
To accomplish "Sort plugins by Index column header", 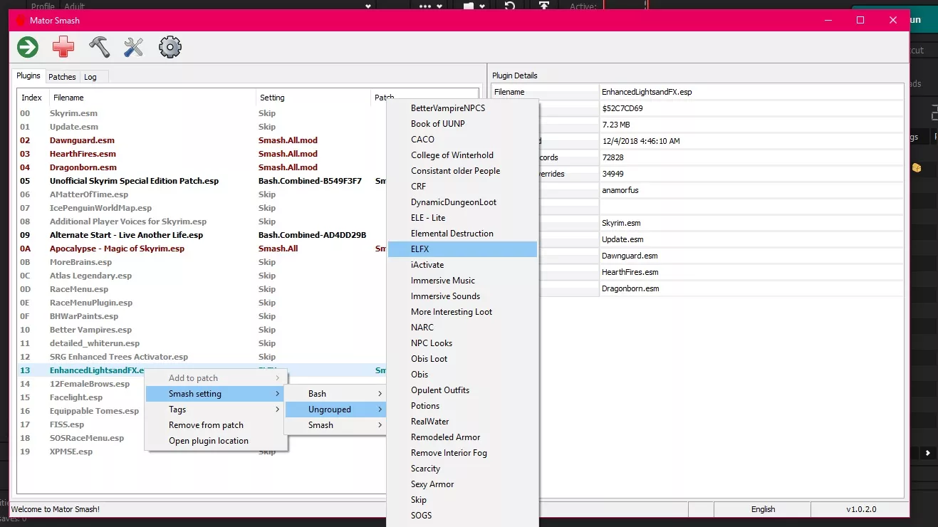I will pyautogui.click(x=33, y=98).
